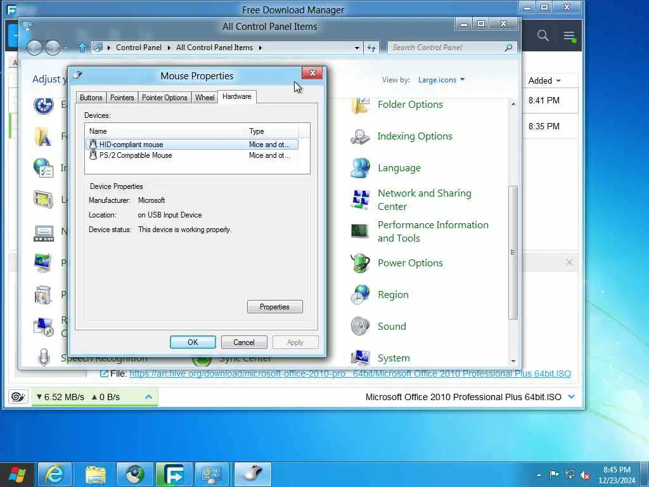Click Control Panel in the breadcrumb path
Viewport: 649px width, 487px height.
click(139, 48)
